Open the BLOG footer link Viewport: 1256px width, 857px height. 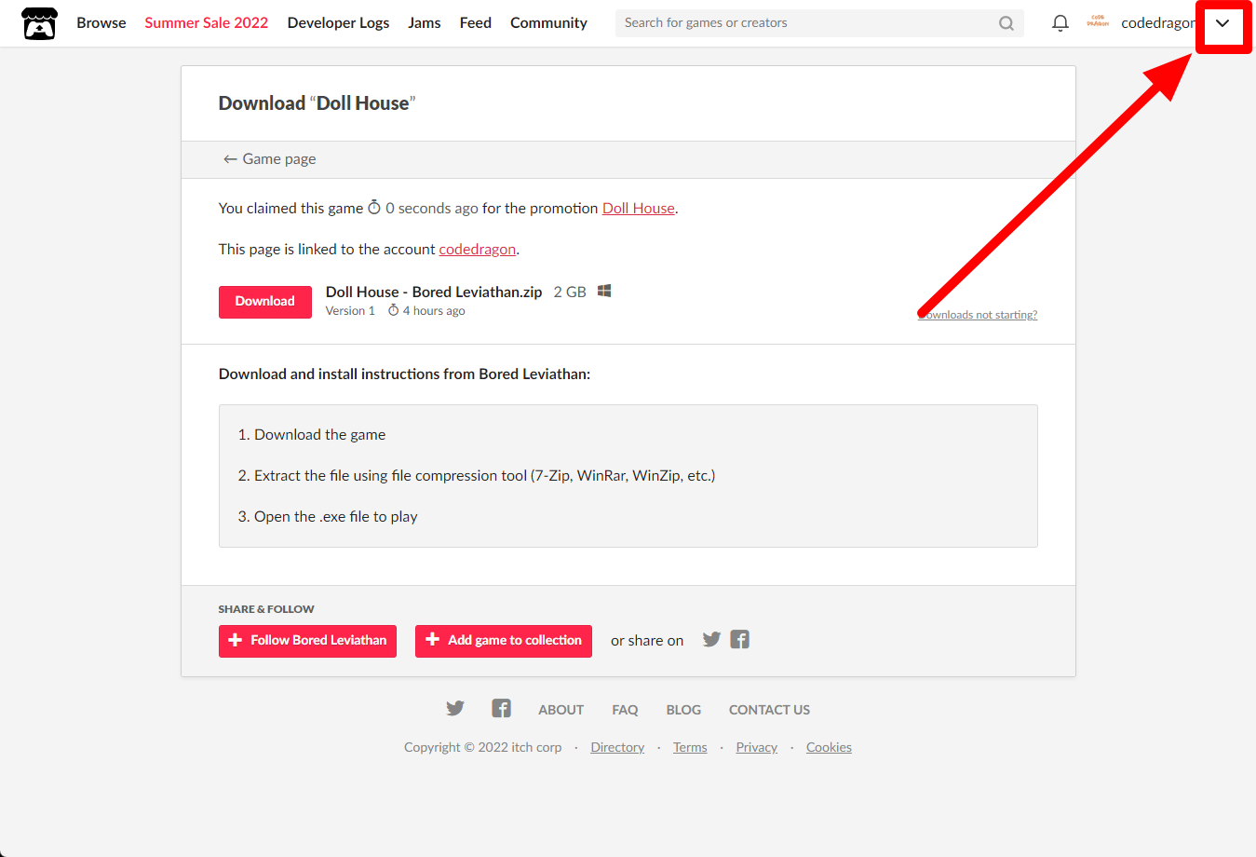[x=683, y=710]
